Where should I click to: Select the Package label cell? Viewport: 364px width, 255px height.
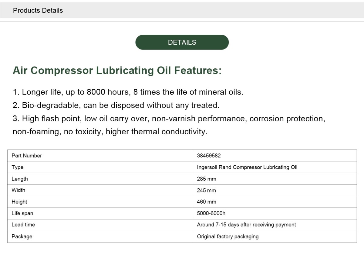click(100, 236)
